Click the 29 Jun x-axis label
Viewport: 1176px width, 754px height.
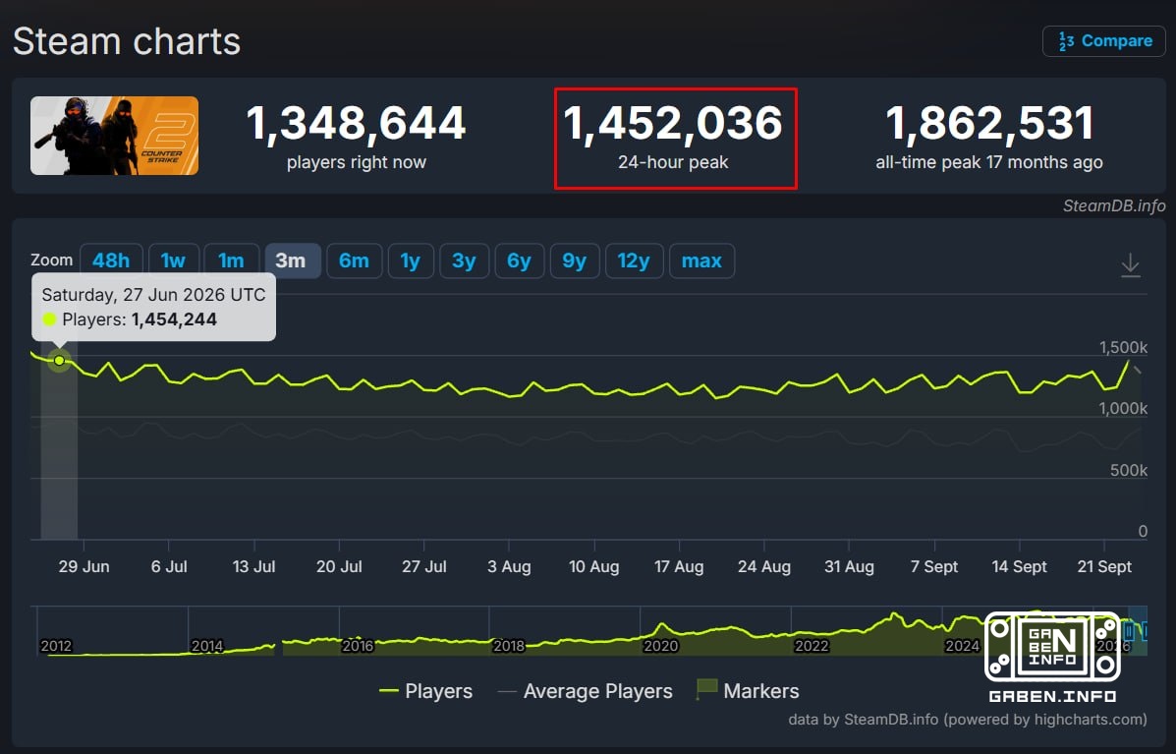point(84,566)
